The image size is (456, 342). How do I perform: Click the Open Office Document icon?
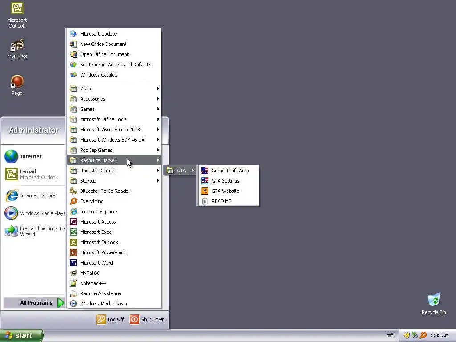pos(73,54)
